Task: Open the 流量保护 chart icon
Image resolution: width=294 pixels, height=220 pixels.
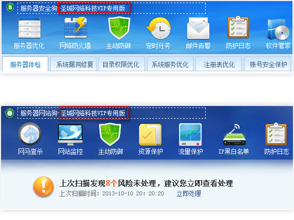Action: pos(190,135)
